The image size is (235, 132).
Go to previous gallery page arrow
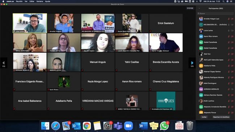coord(4,63)
